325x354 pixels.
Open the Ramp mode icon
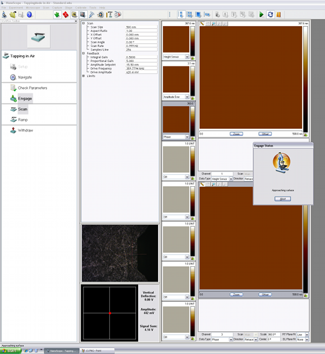point(13,119)
